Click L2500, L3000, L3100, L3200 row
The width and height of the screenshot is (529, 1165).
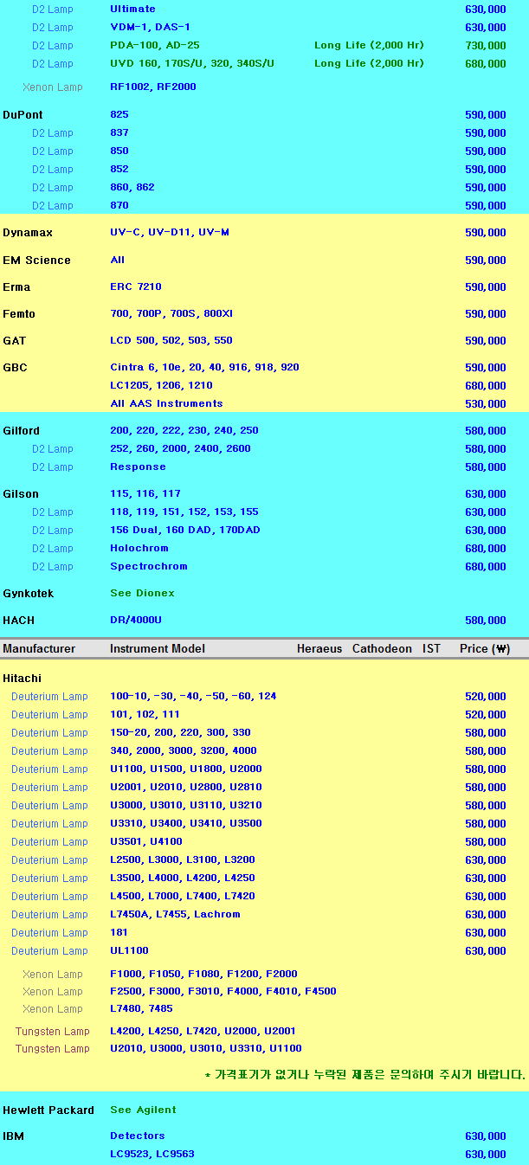183,859
